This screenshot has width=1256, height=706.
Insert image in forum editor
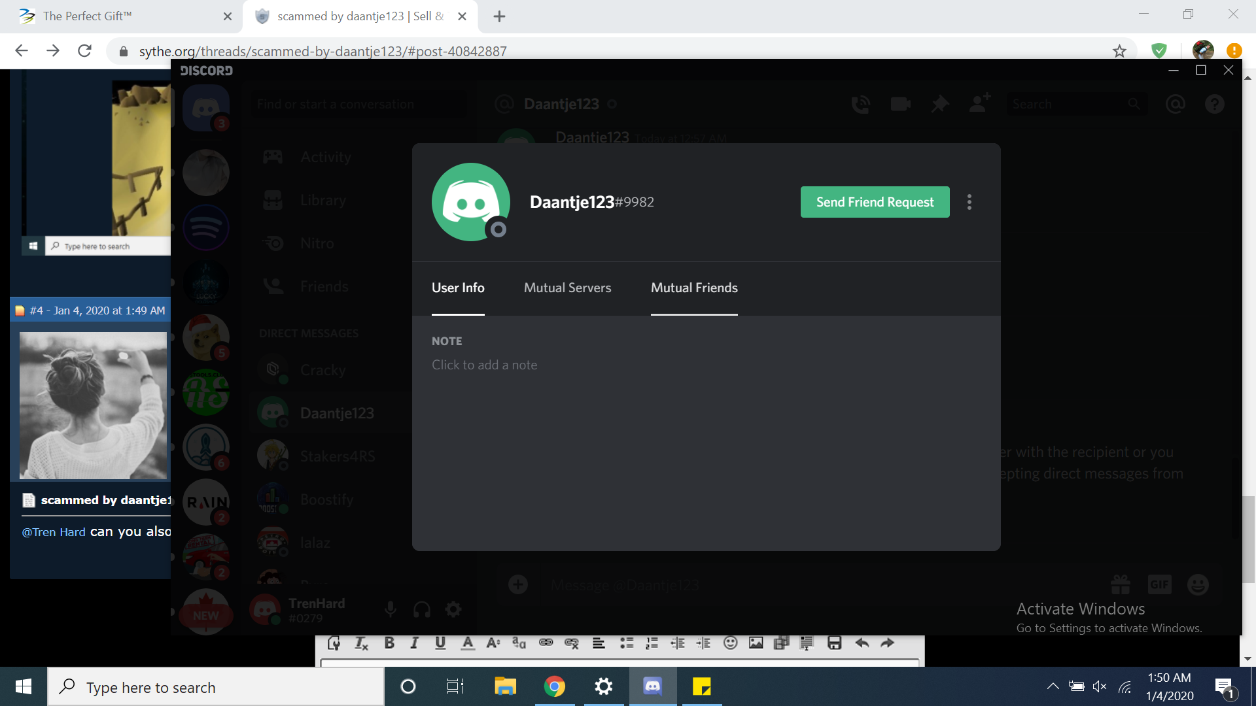[x=756, y=643]
